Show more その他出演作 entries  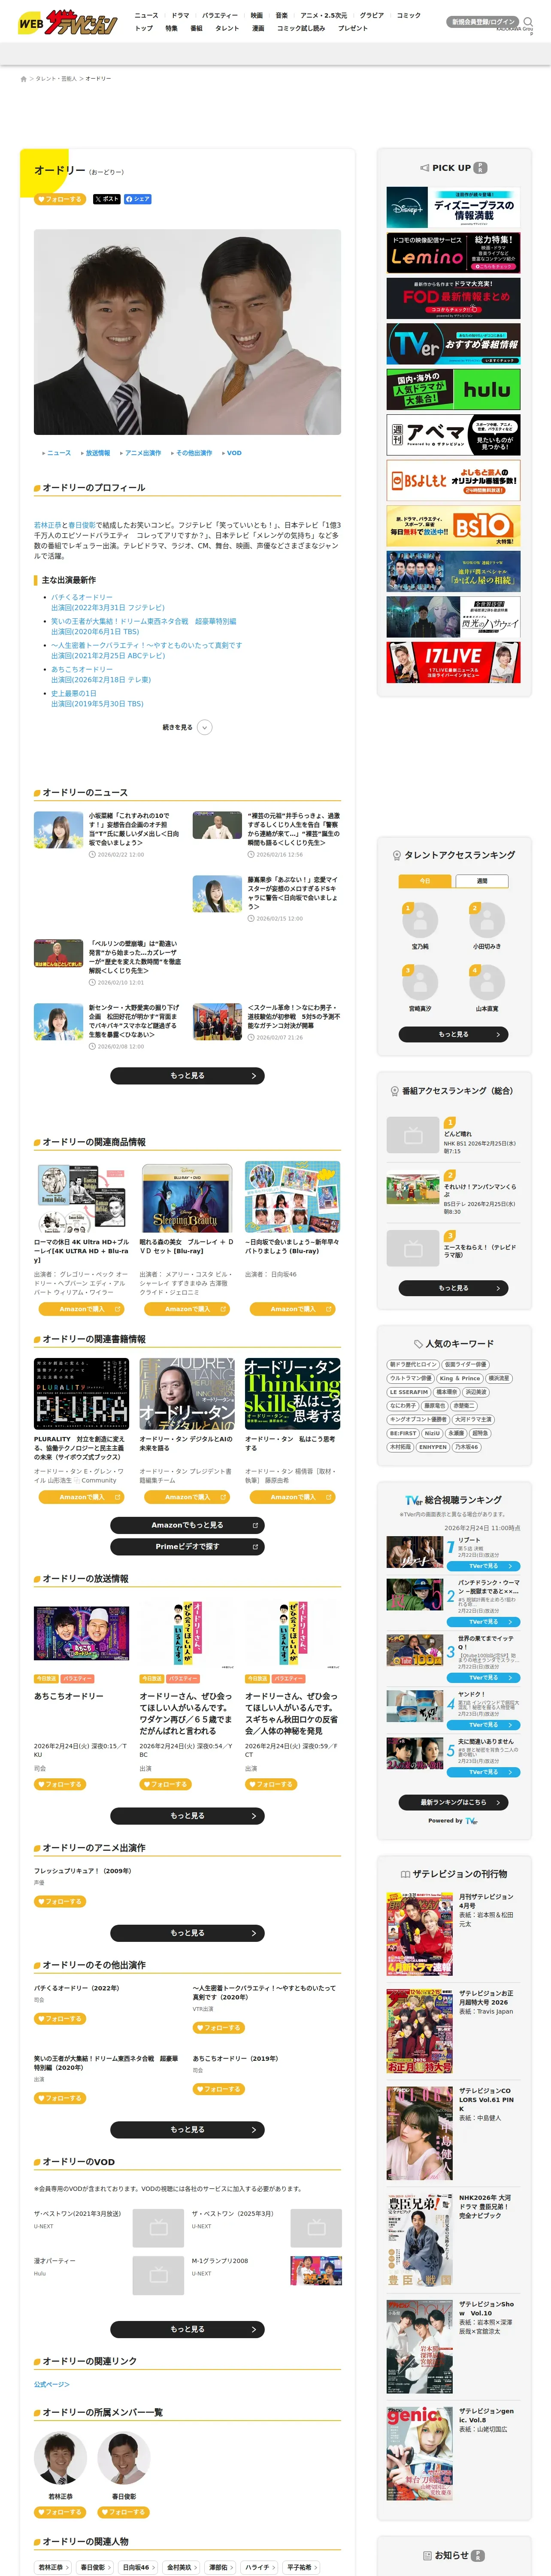187,2129
